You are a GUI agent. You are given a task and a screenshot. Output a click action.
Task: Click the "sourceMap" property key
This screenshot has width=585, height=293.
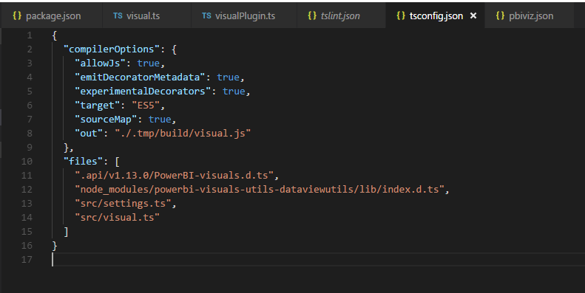tap(106, 119)
